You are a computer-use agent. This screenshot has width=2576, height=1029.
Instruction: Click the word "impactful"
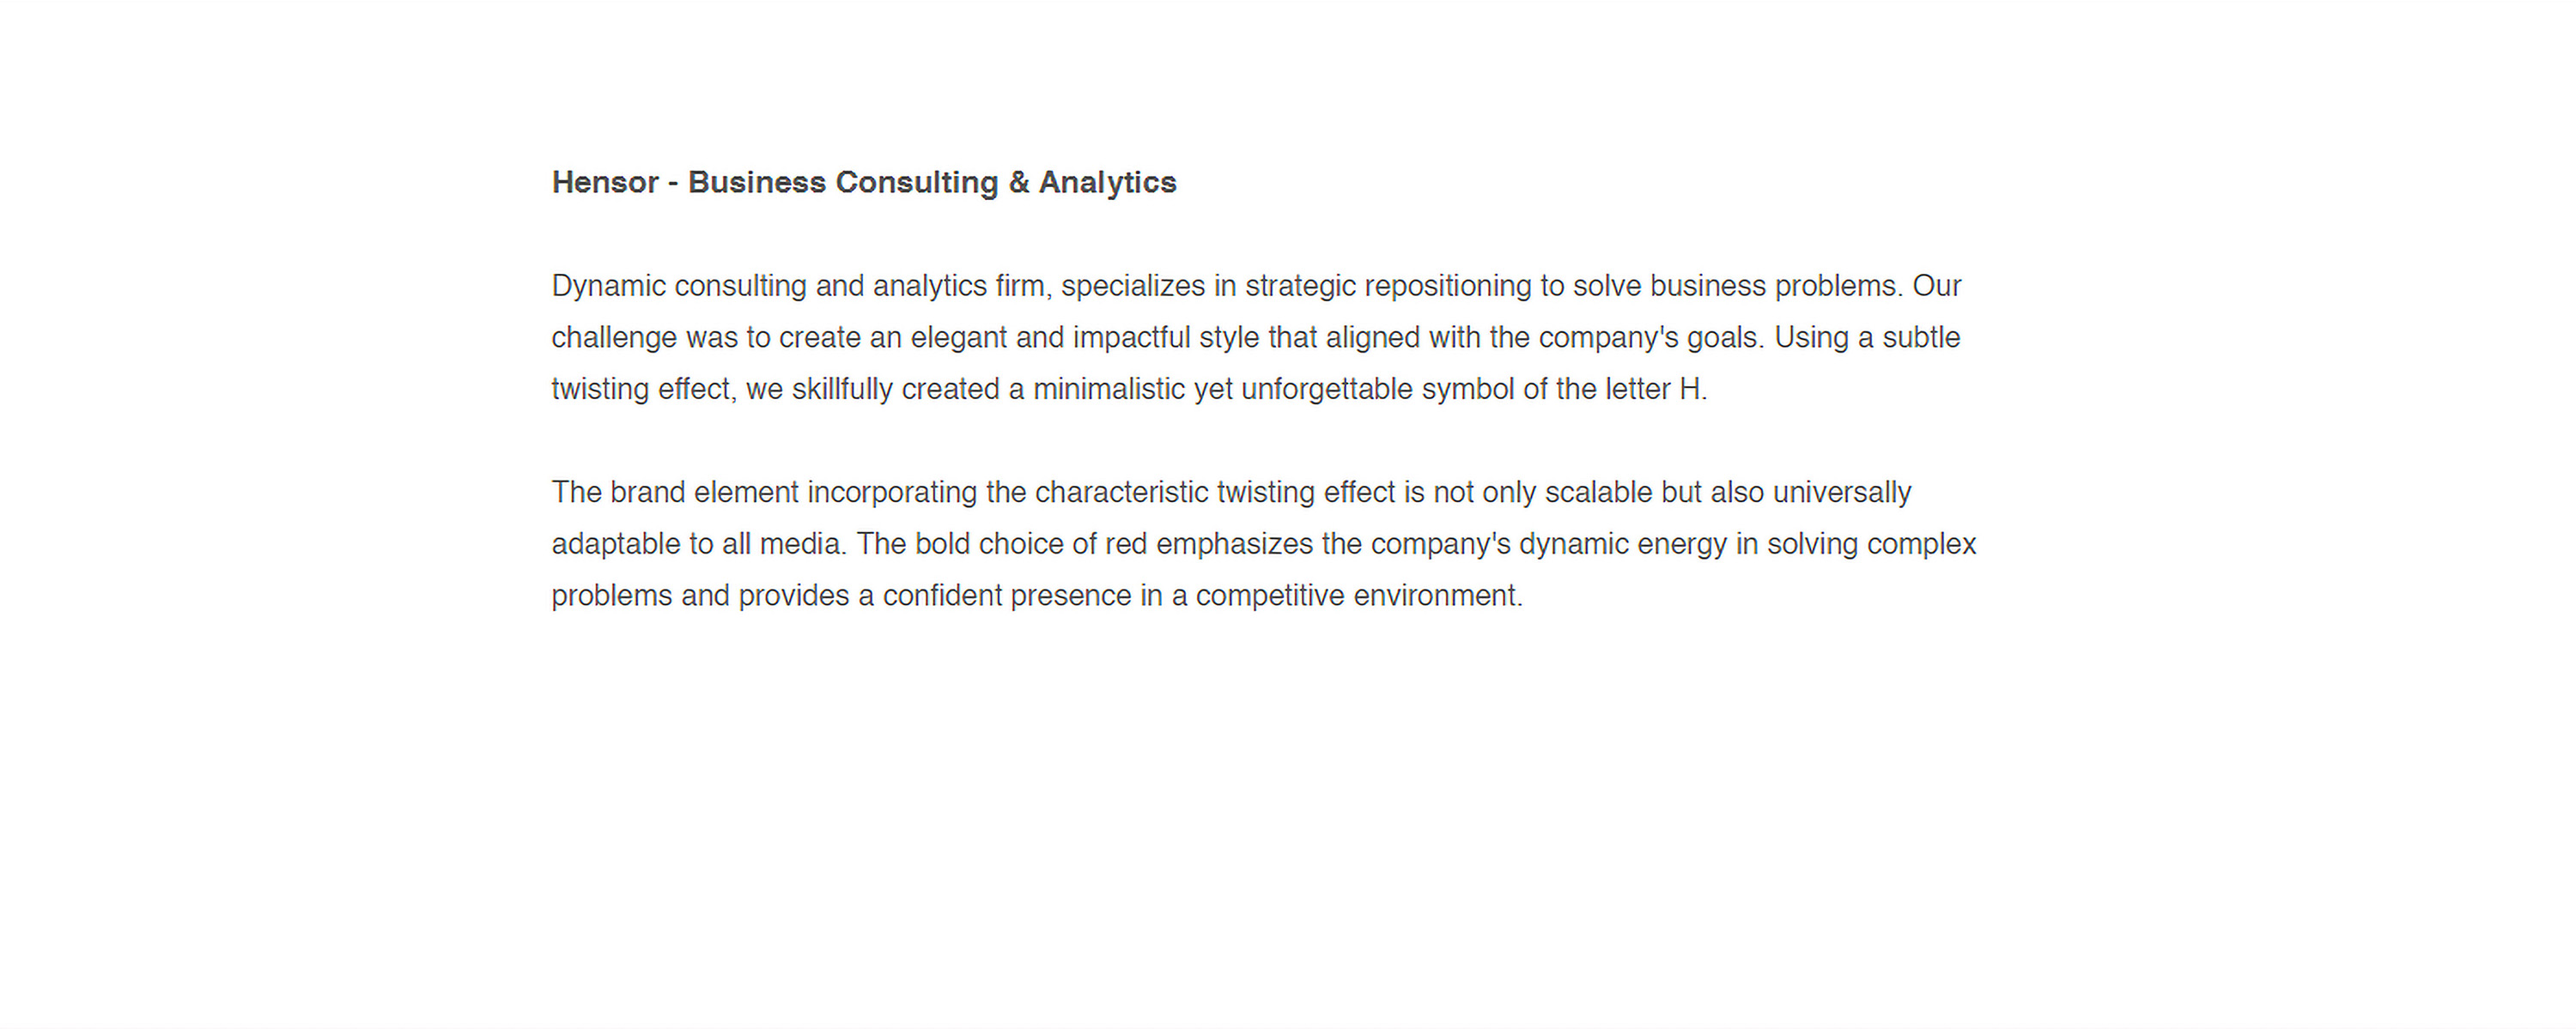click(1131, 339)
